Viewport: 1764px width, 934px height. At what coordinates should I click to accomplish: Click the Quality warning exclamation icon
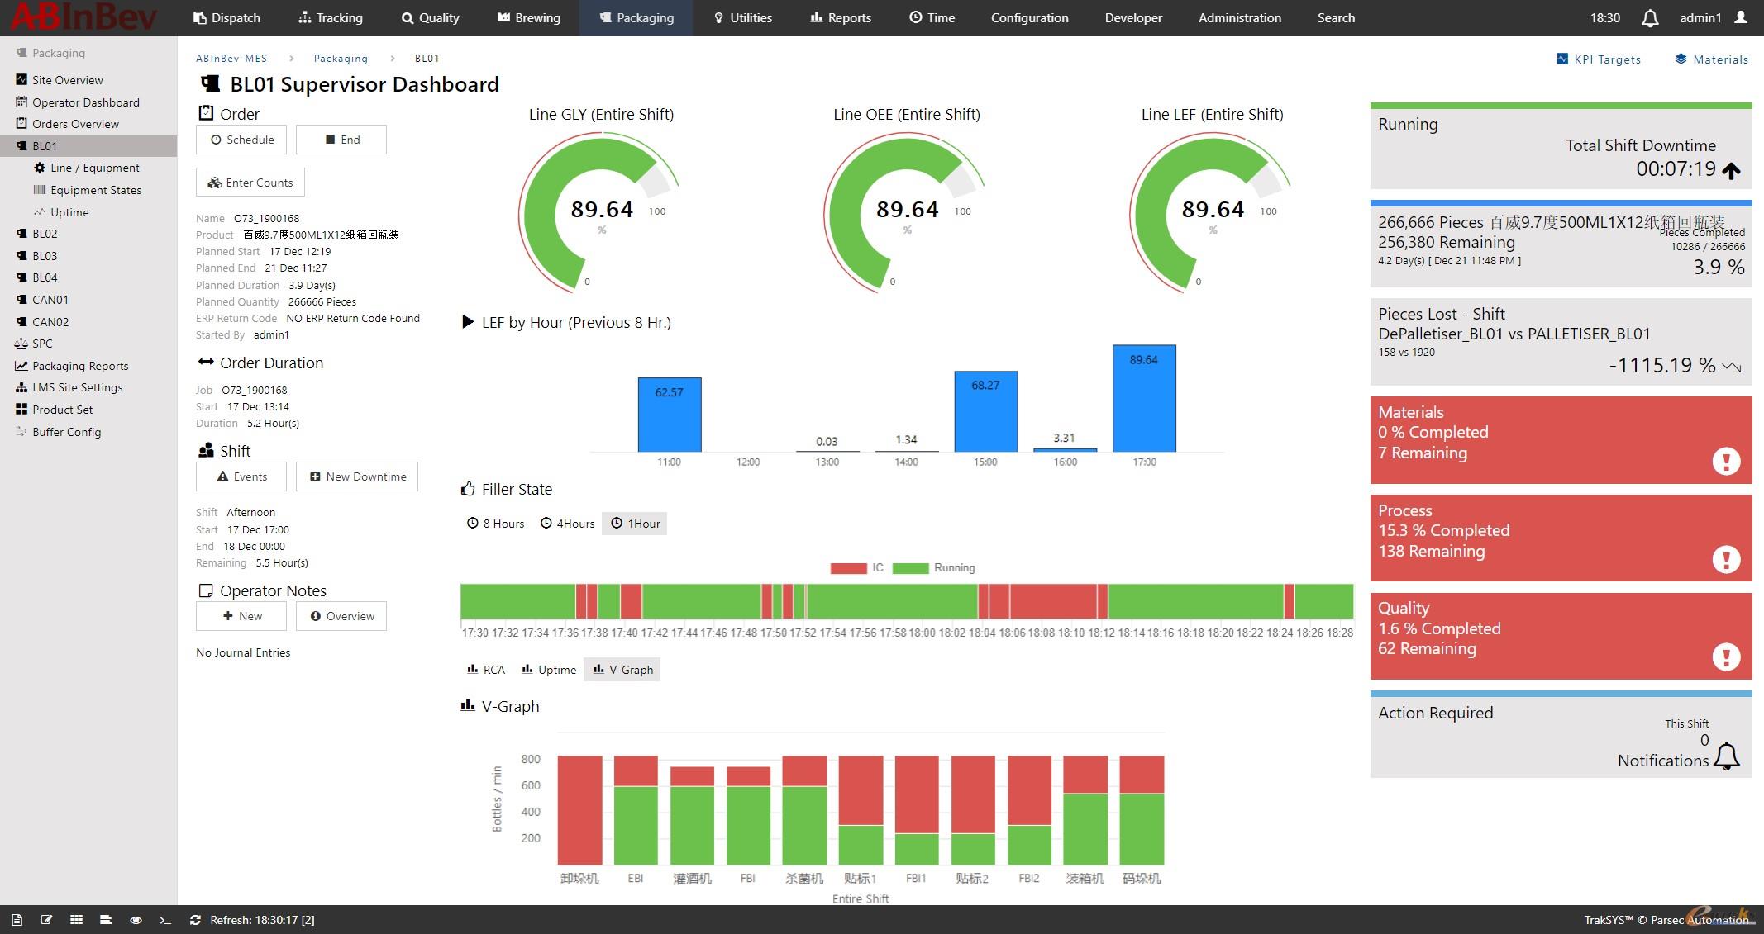click(x=1726, y=657)
